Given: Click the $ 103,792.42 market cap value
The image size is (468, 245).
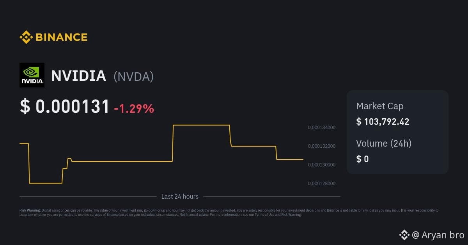Looking at the screenshot, I should tap(383, 122).
